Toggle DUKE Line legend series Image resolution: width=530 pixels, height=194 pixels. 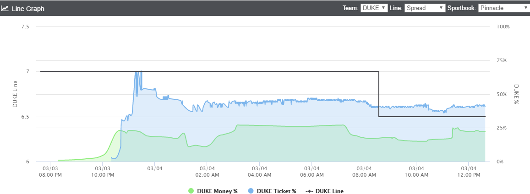pos(325,191)
